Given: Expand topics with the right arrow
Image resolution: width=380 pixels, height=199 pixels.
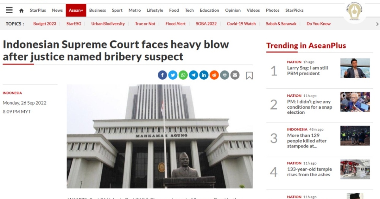Looking at the screenshot, I should (x=377, y=24).
